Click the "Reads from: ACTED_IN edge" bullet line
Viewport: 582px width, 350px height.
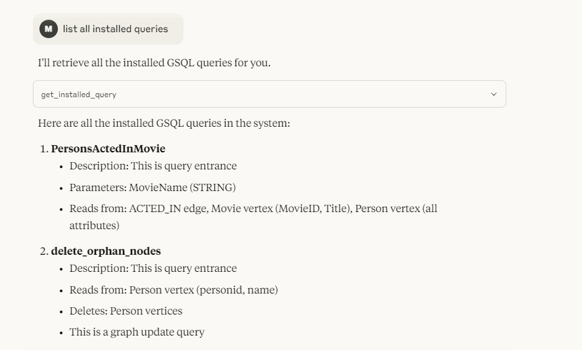click(x=253, y=208)
